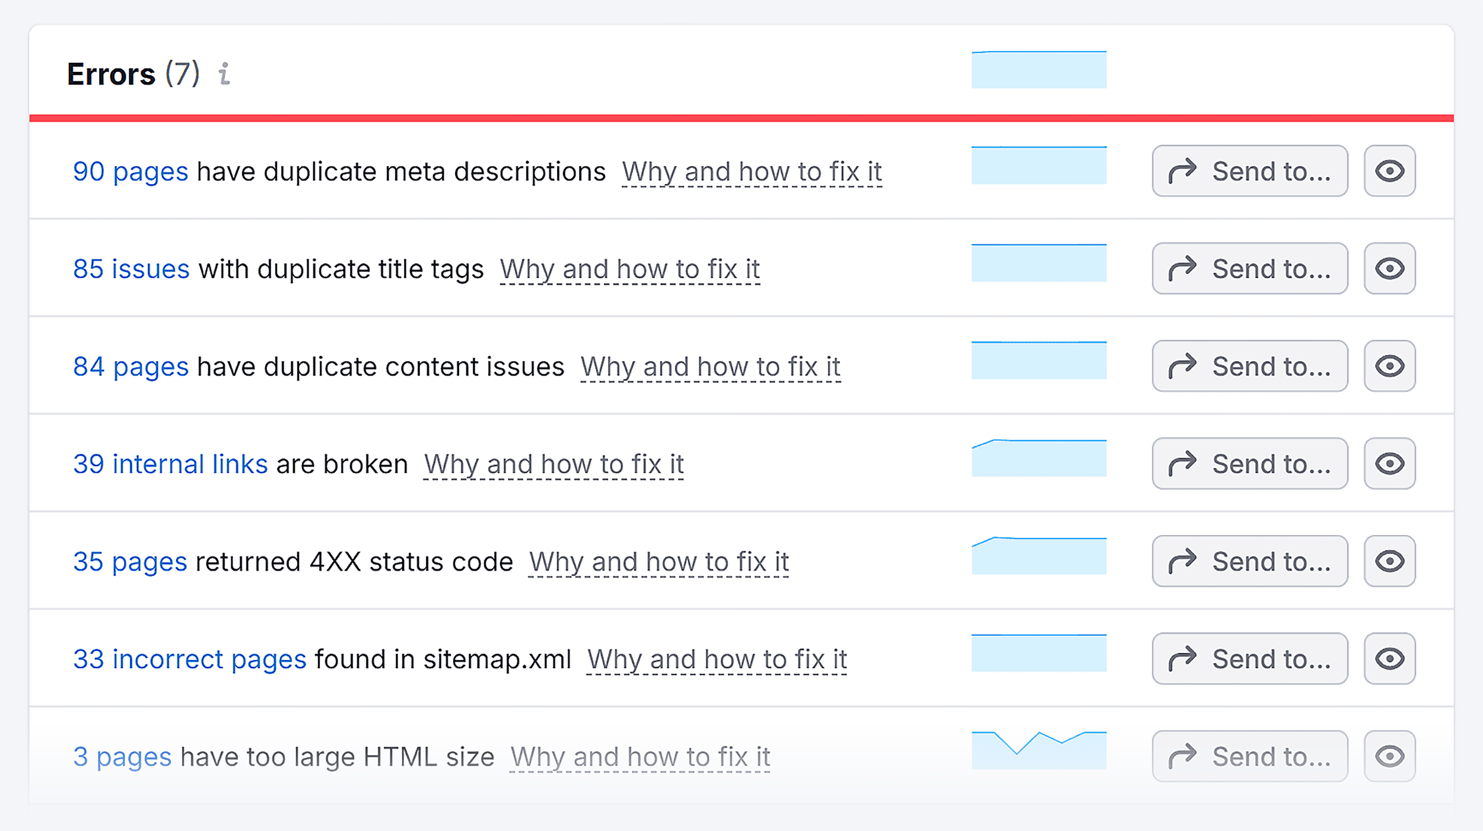The height and width of the screenshot is (831, 1483).
Task: Toggle visibility of duplicate title tags issue
Action: point(1390,268)
